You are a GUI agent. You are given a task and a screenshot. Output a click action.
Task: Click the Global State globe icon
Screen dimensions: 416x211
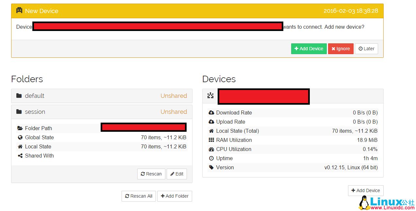[x=20, y=138]
